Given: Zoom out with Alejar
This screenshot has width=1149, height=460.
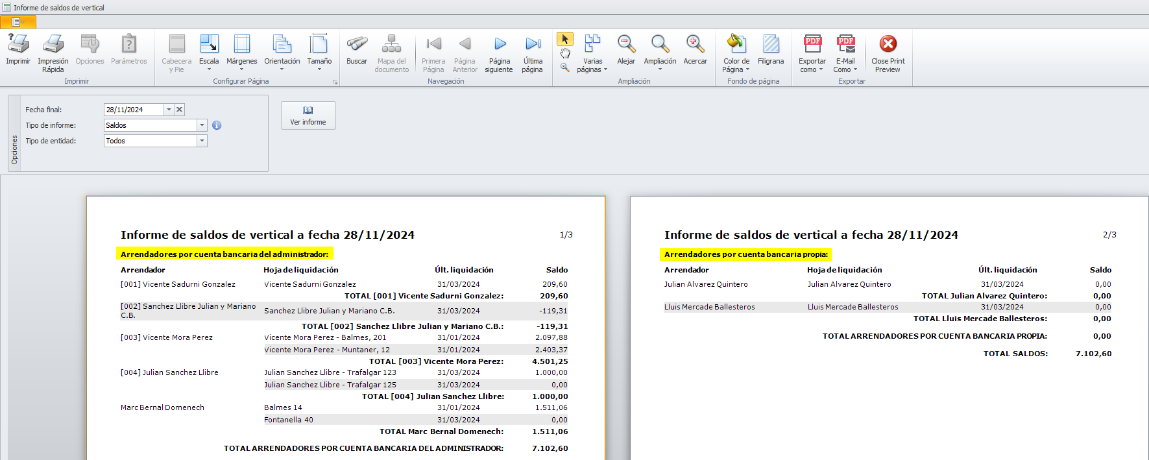Looking at the screenshot, I should pos(625,44).
